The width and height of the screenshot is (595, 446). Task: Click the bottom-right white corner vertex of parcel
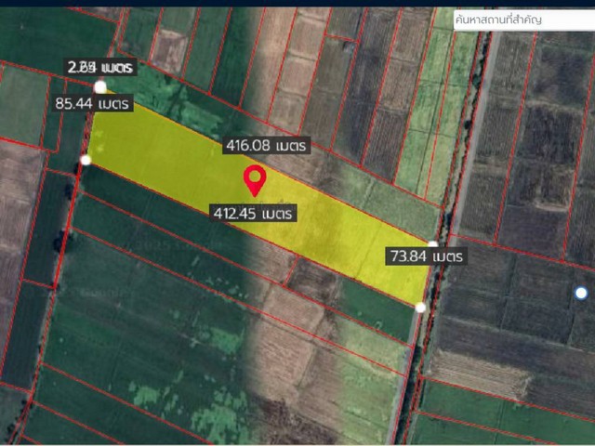(x=421, y=307)
